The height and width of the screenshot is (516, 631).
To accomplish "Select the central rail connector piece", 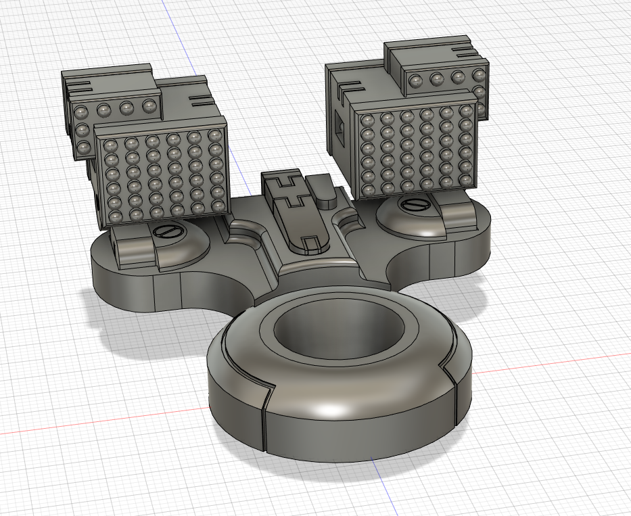I will pos(298,210).
